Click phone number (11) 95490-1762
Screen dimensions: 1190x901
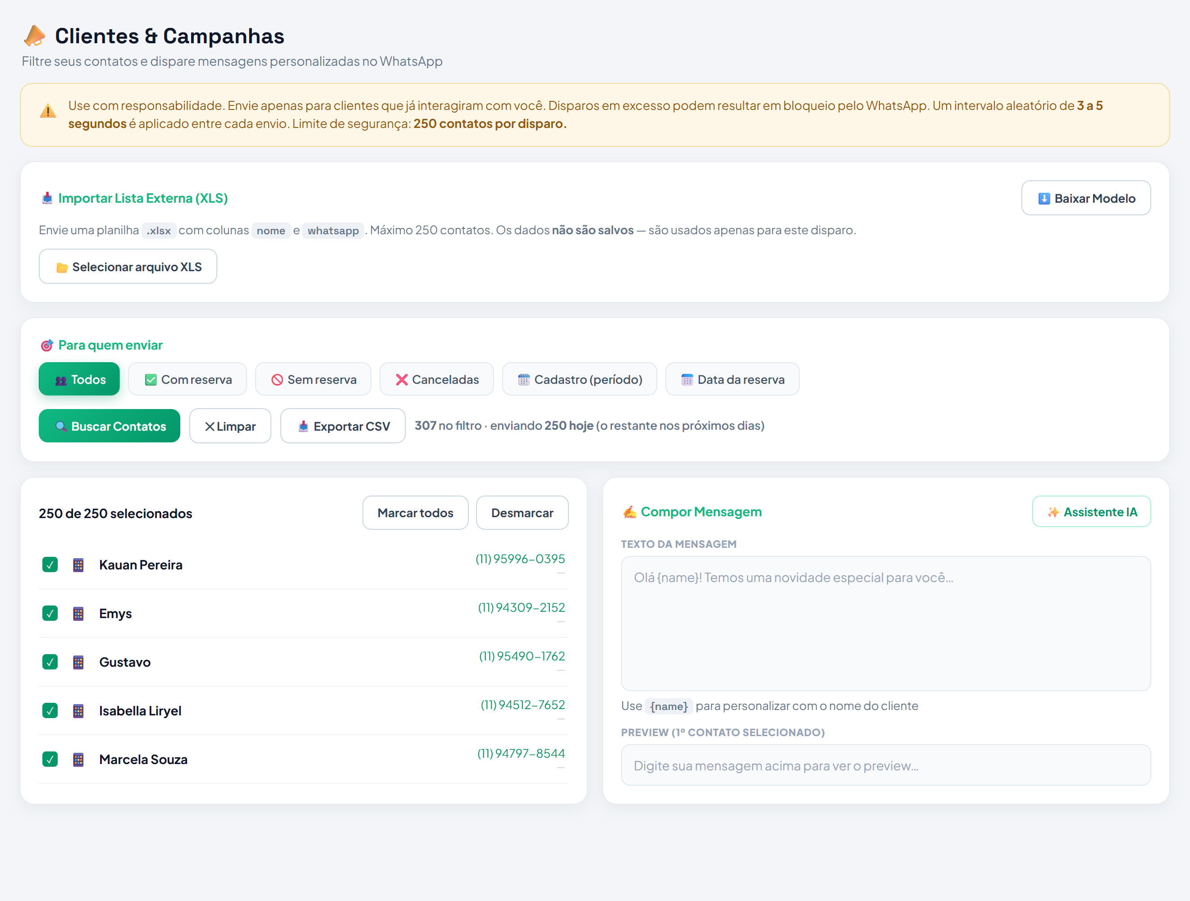(x=522, y=656)
